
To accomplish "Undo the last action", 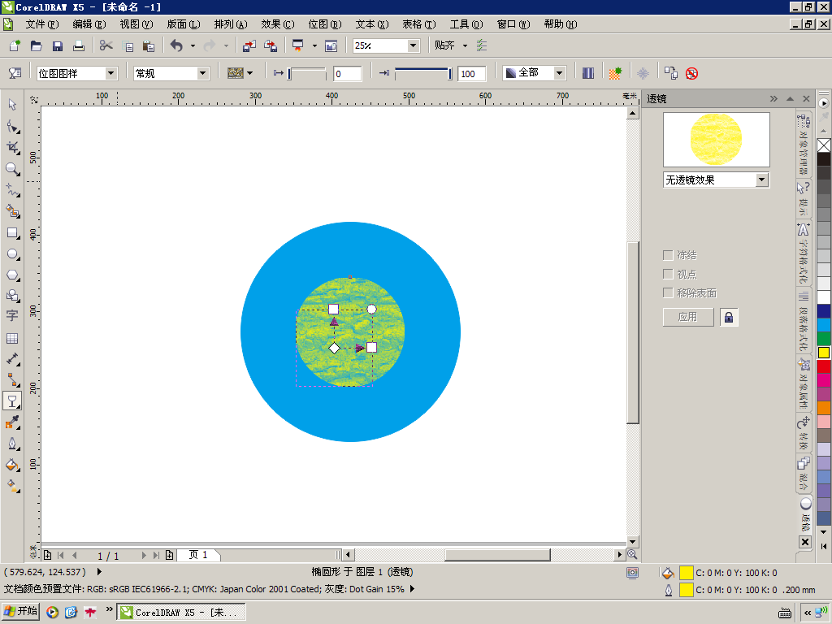I will (176, 45).
